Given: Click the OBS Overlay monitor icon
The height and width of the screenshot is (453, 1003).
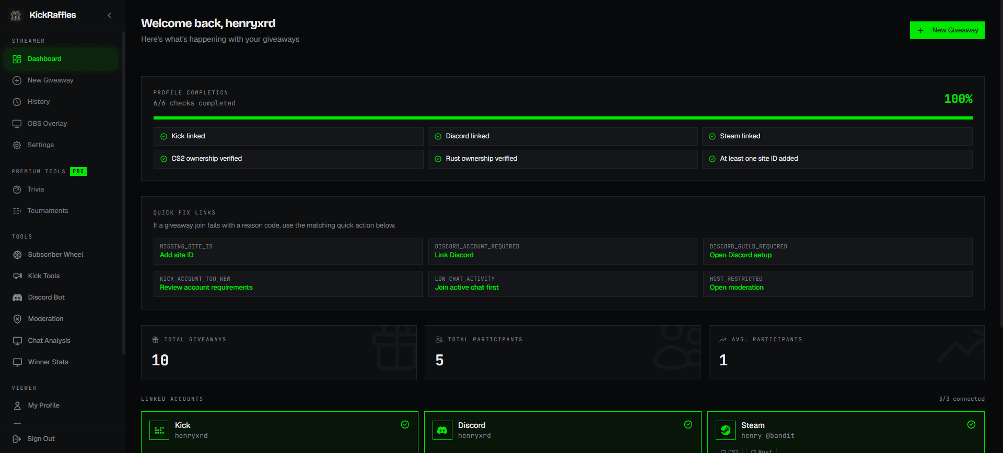Looking at the screenshot, I should (x=17, y=124).
